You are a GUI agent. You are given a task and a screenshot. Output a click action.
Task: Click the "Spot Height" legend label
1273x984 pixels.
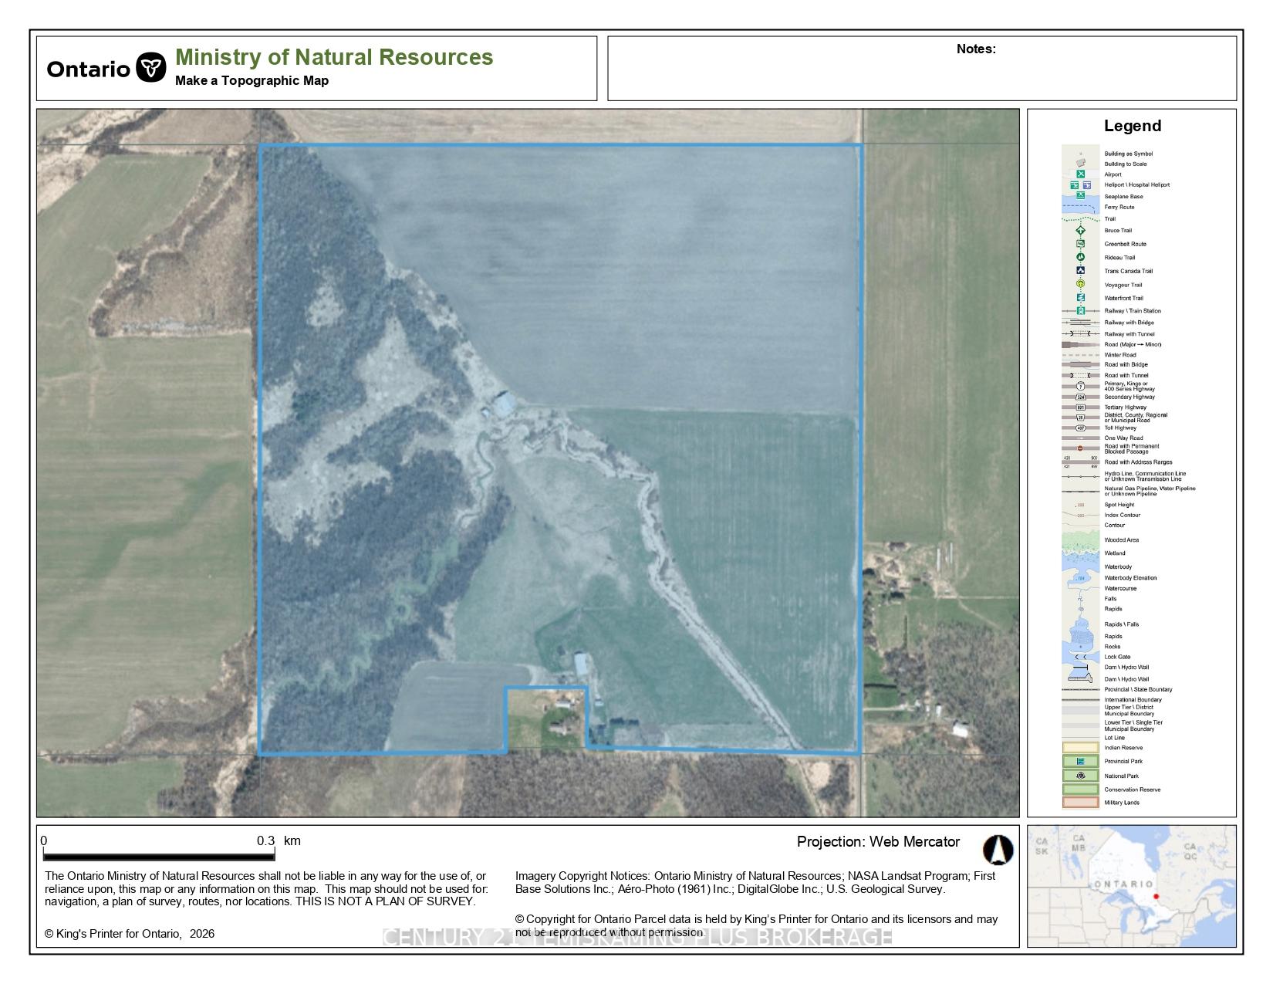pos(1119,505)
